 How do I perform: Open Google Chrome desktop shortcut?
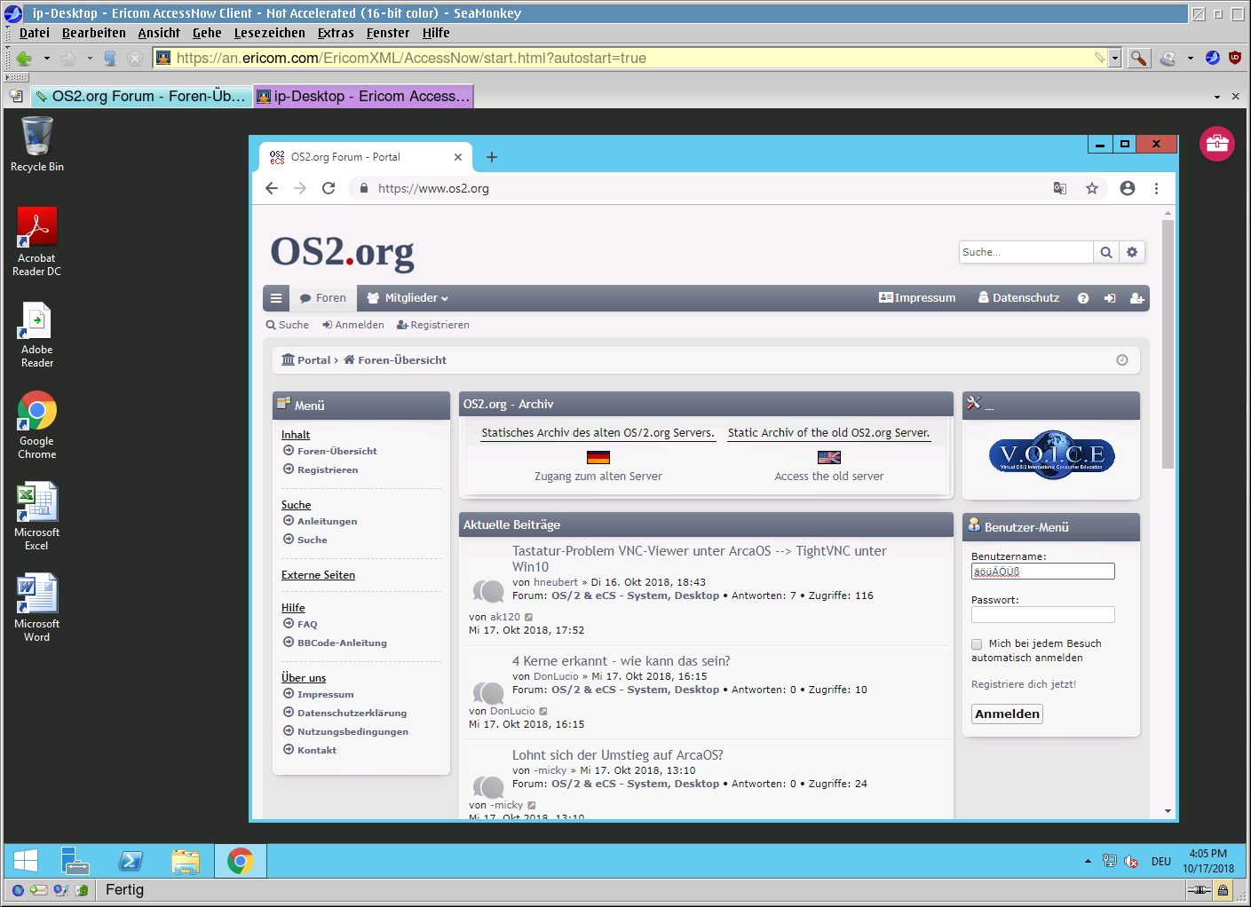pyautogui.click(x=37, y=425)
